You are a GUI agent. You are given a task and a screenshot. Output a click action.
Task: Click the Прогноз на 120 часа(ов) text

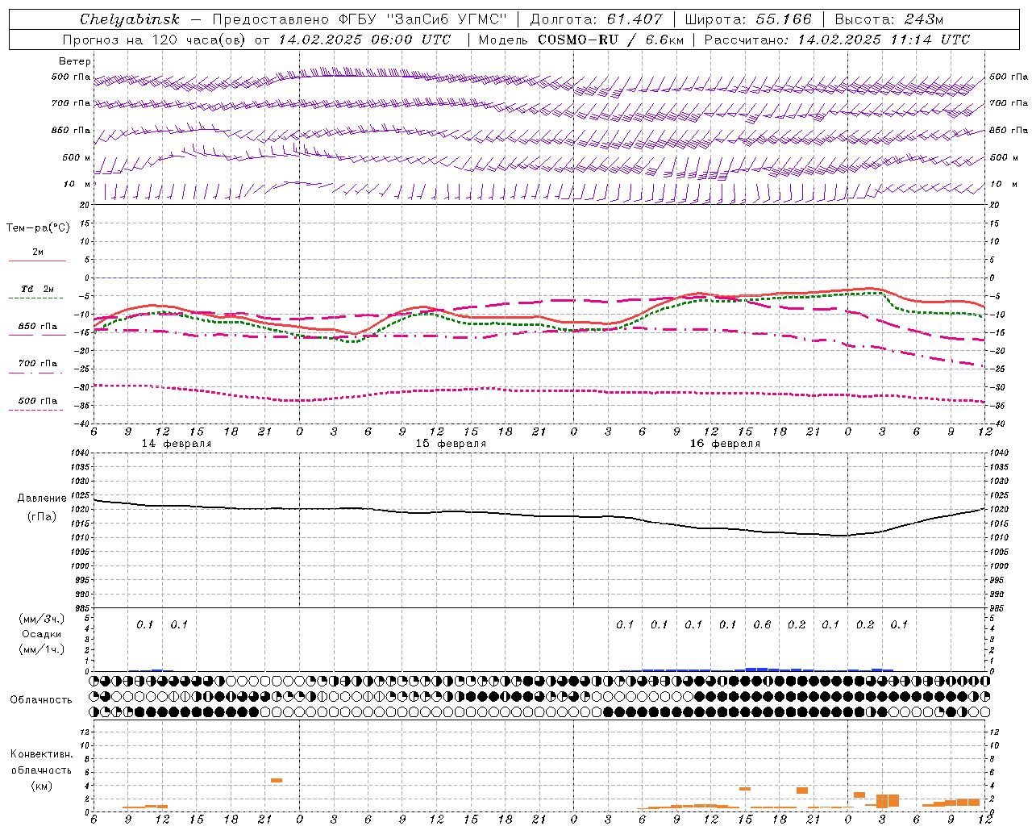(155, 40)
